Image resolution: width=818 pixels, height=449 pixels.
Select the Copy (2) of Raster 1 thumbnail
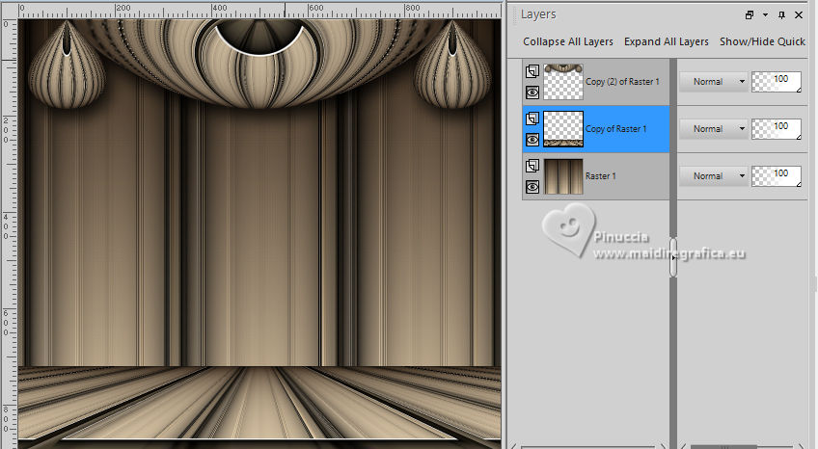pyautogui.click(x=563, y=82)
